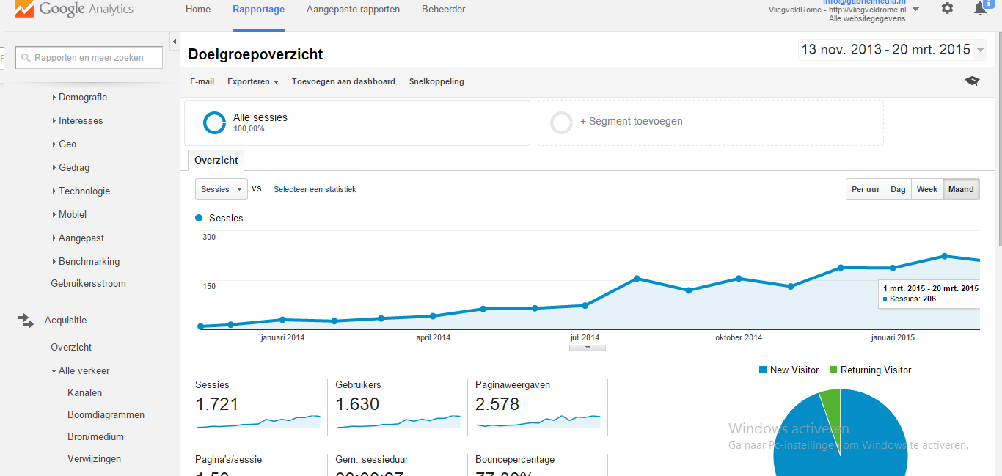The height and width of the screenshot is (476, 1002).
Task: Open the Sessies metric dropdown
Action: 222,189
